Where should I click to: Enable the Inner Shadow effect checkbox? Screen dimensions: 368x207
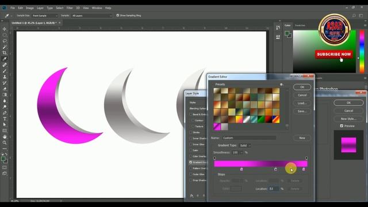point(190,138)
